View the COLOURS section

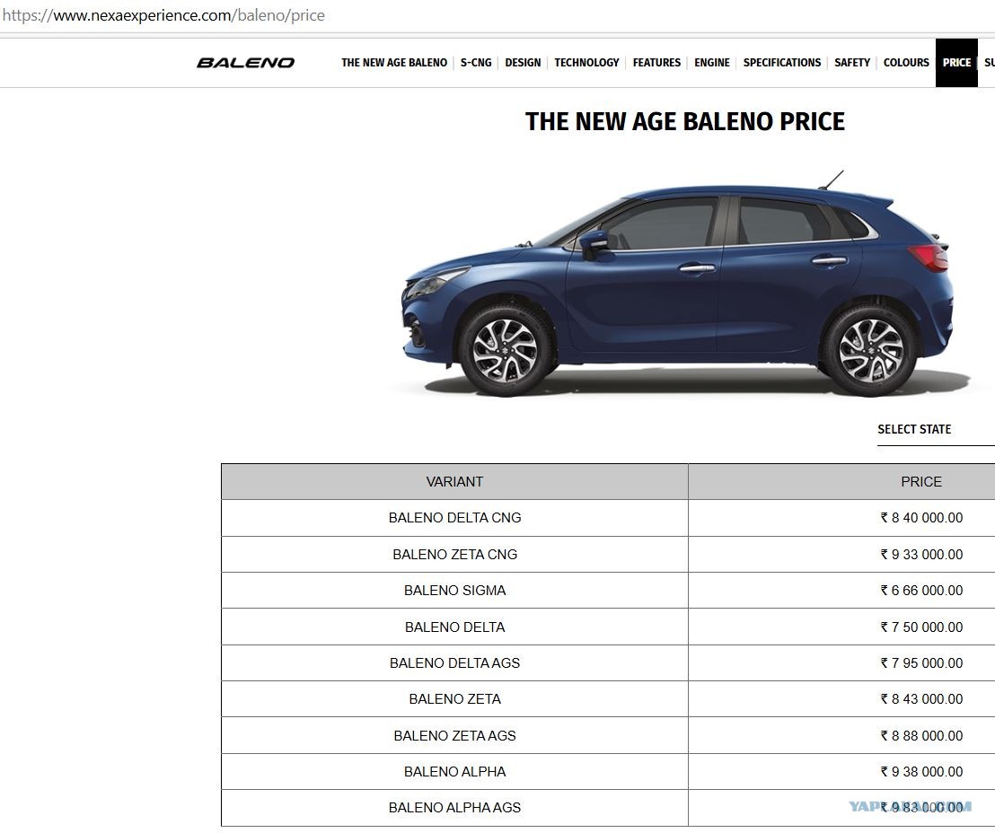coord(906,63)
